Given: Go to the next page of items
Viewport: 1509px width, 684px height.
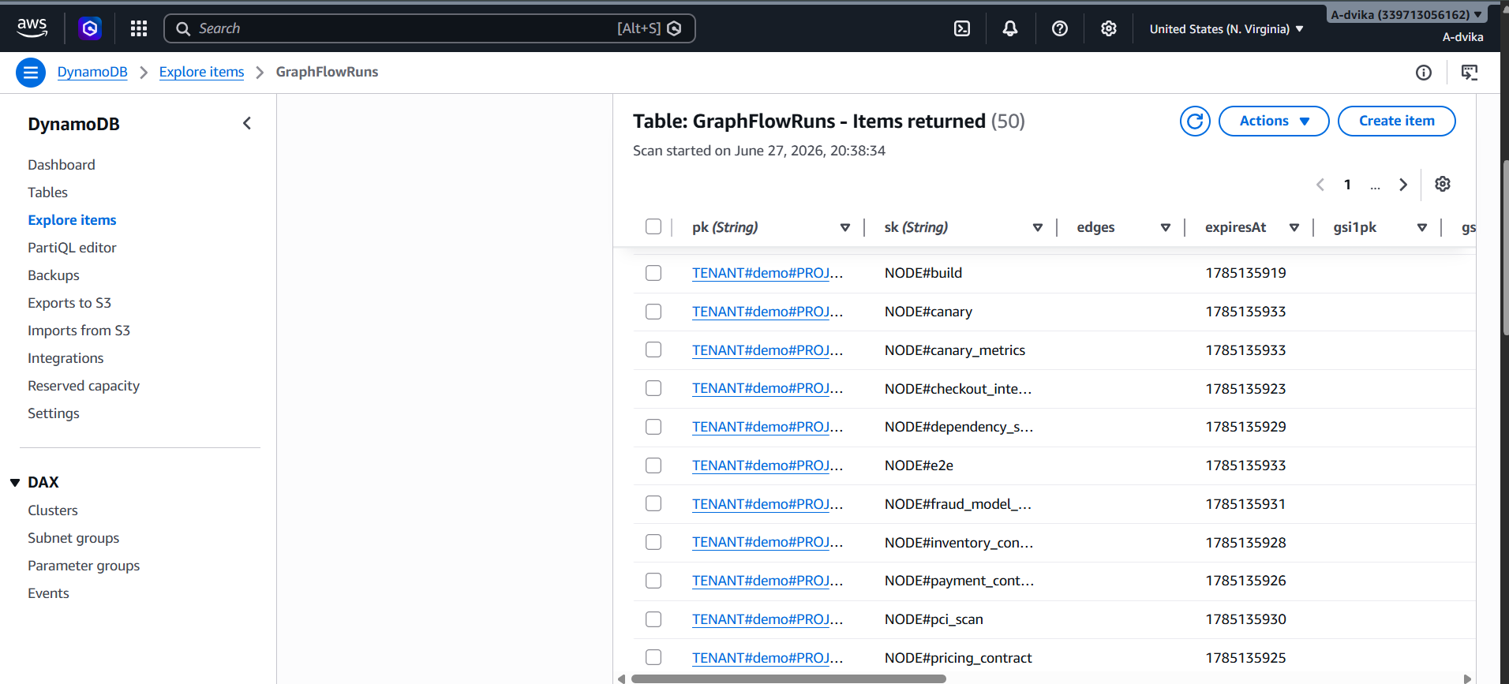Looking at the screenshot, I should click(1403, 185).
